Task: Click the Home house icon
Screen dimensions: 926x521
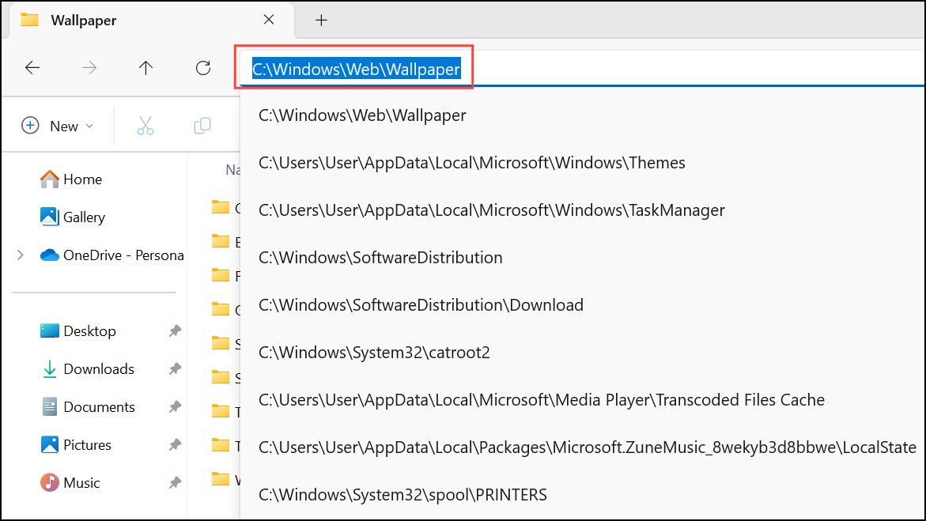Action: point(50,179)
